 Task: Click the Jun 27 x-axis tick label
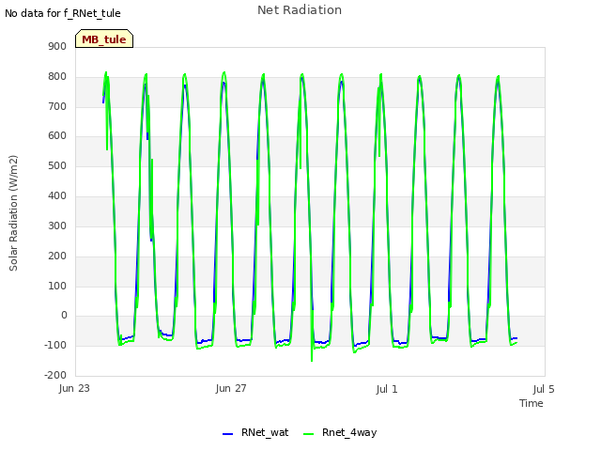(x=231, y=388)
